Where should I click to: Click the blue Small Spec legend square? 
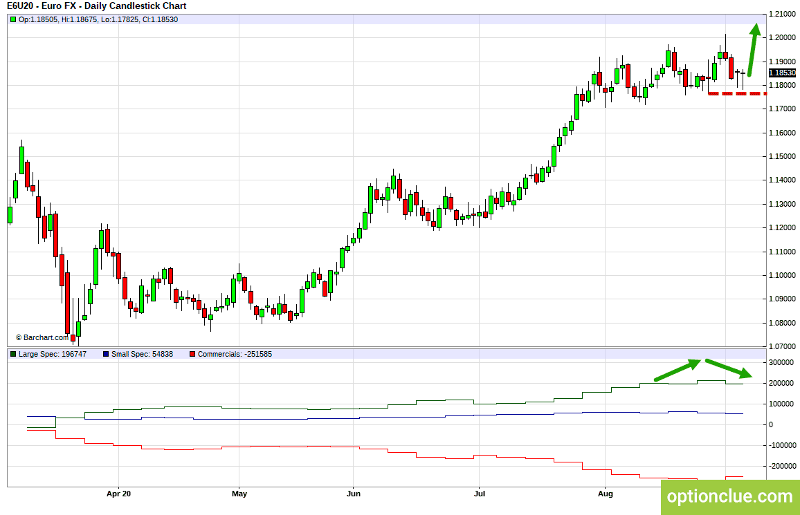point(105,354)
